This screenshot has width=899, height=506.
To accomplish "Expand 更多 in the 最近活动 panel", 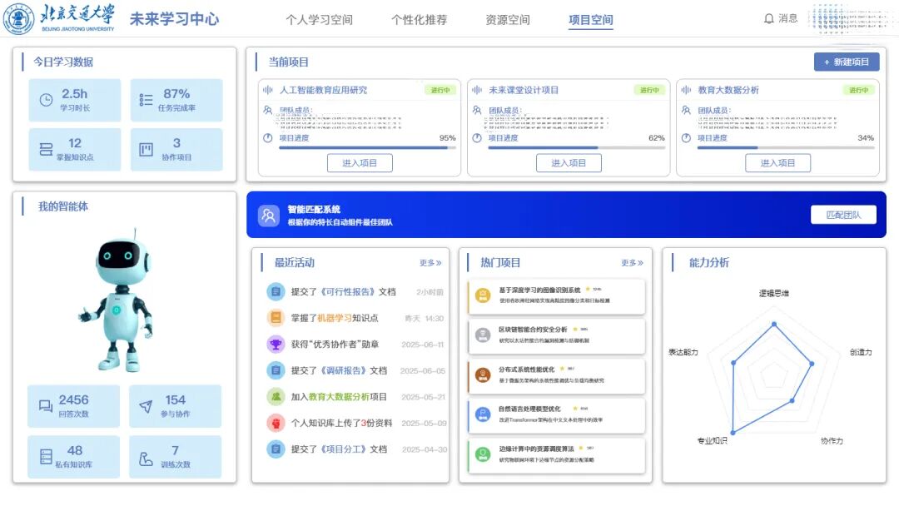I will point(430,263).
